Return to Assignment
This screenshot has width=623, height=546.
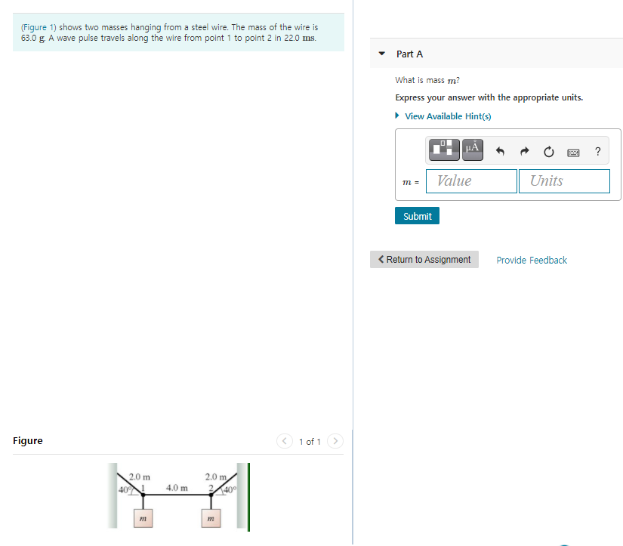pyautogui.click(x=424, y=259)
